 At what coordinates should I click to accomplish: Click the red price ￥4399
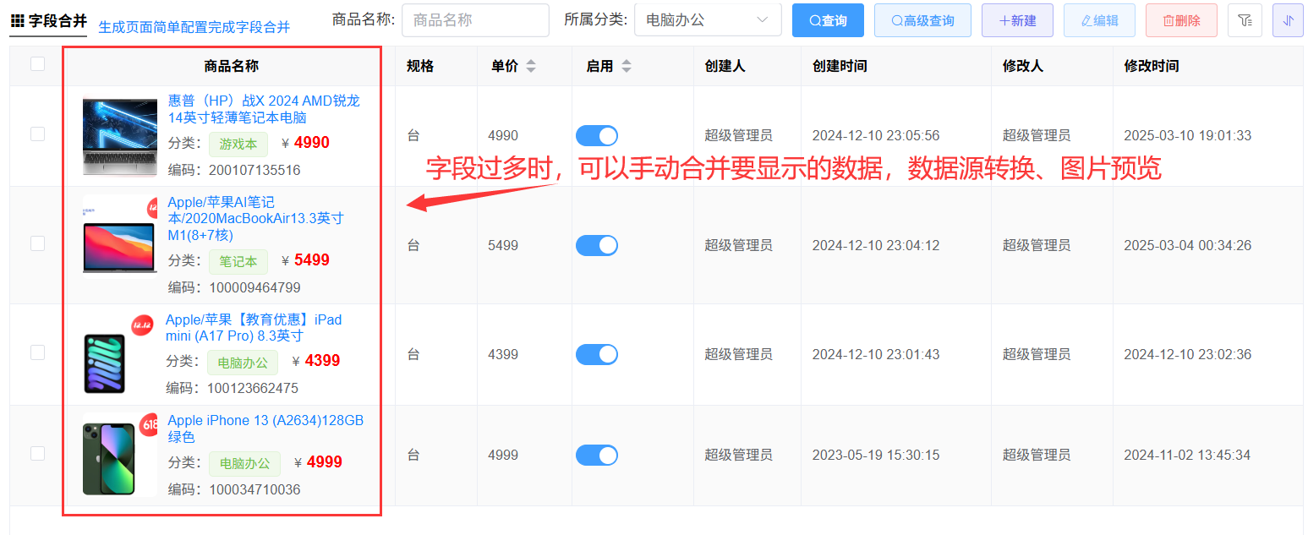click(315, 361)
